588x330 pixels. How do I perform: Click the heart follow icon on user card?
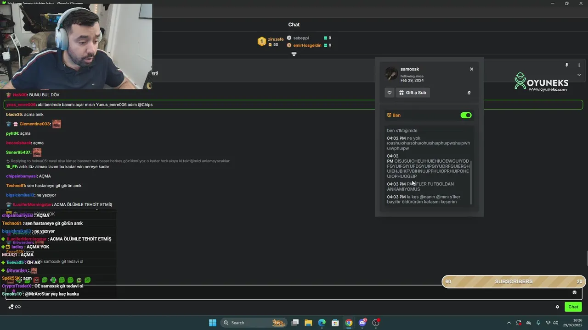coord(390,93)
